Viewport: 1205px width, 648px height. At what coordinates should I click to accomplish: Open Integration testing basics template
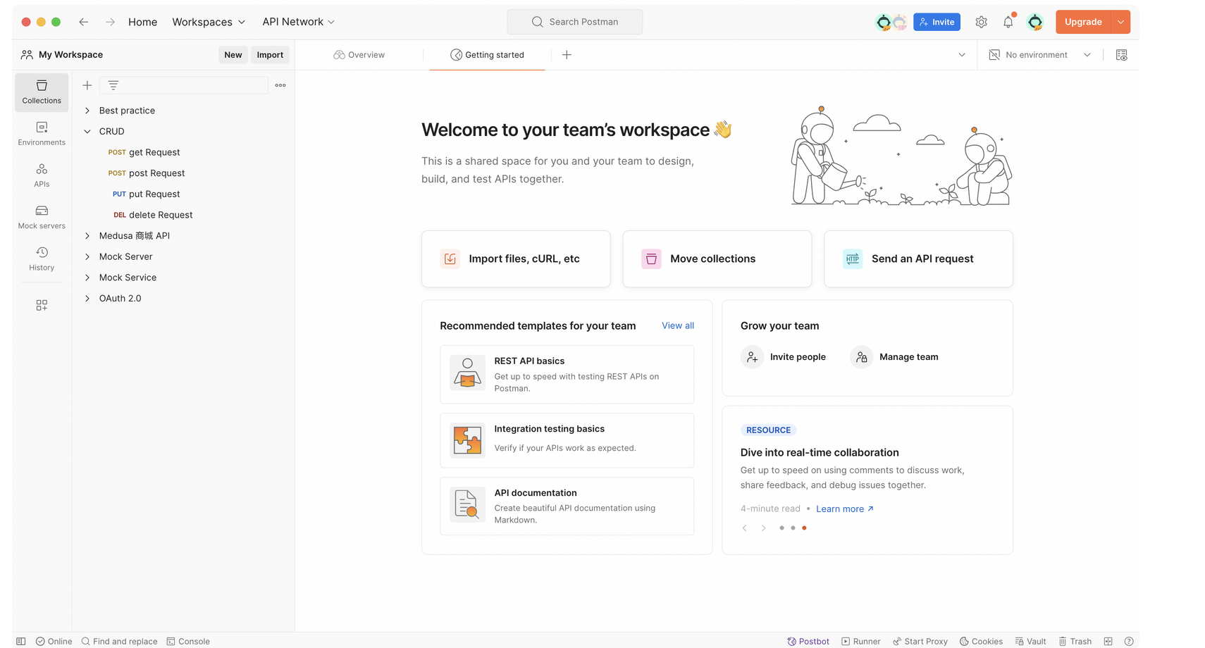[x=567, y=440]
